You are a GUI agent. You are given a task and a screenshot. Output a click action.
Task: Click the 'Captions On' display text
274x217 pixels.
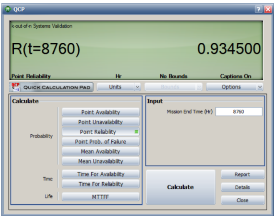click(236, 76)
